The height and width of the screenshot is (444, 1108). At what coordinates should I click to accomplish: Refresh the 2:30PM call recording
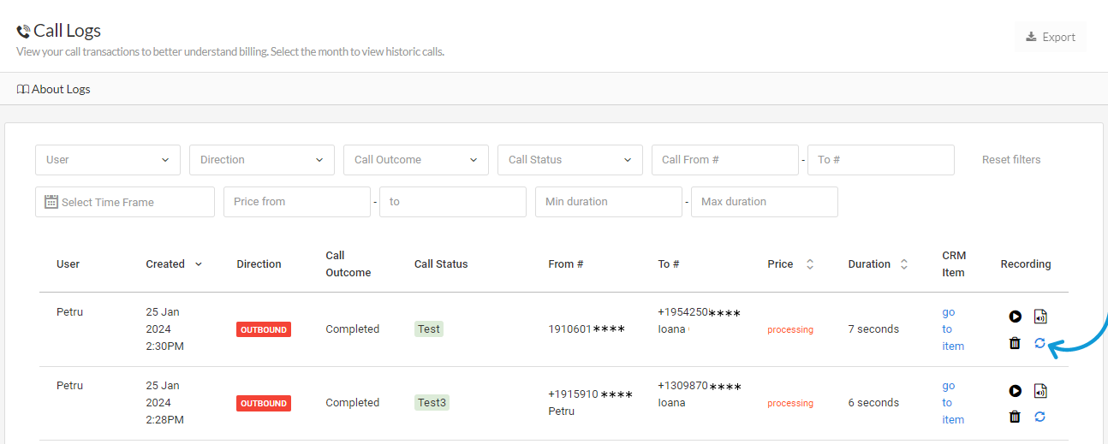[x=1040, y=343]
